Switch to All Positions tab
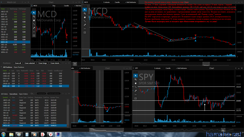Viewport: 244px width, 137px height. pos(7,67)
